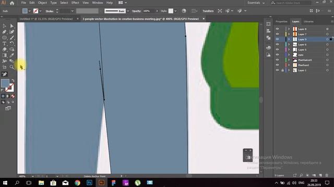Open the arrange documents grid icon
Viewport: 334px width, 187px height.
click(121, 3)
